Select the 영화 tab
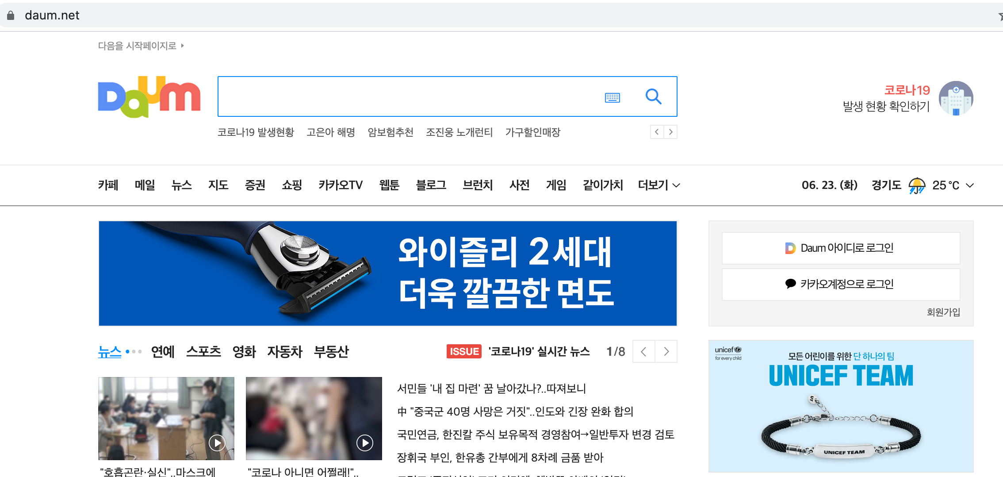This screenshot has width=1003, height=477. pos(244,352)
